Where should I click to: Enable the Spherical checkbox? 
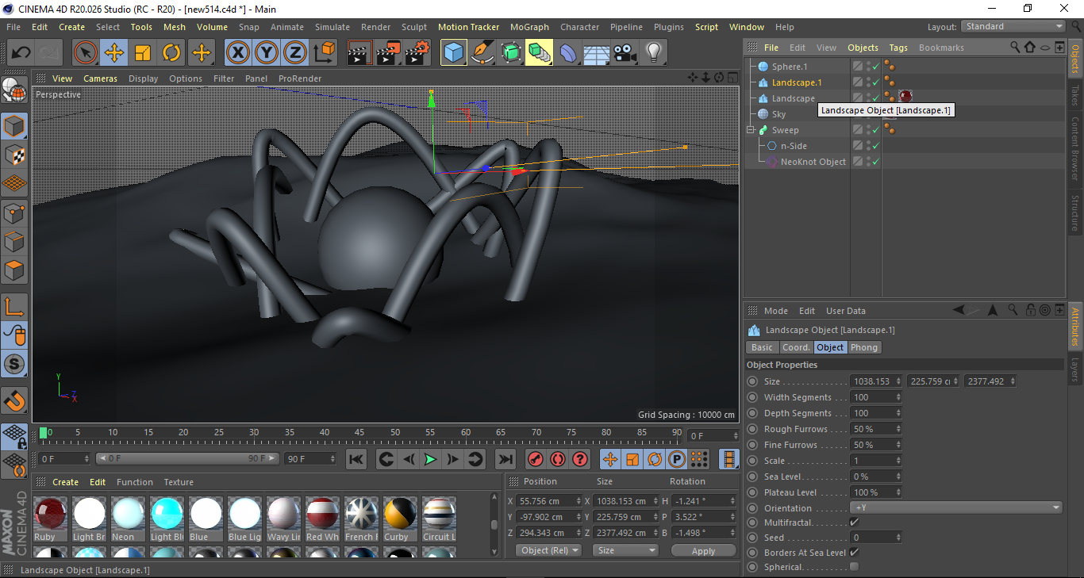854,567
